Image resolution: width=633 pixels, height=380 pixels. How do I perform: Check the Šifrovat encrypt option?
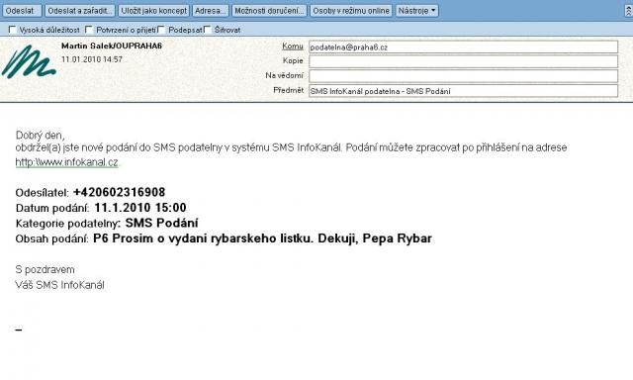208,30
